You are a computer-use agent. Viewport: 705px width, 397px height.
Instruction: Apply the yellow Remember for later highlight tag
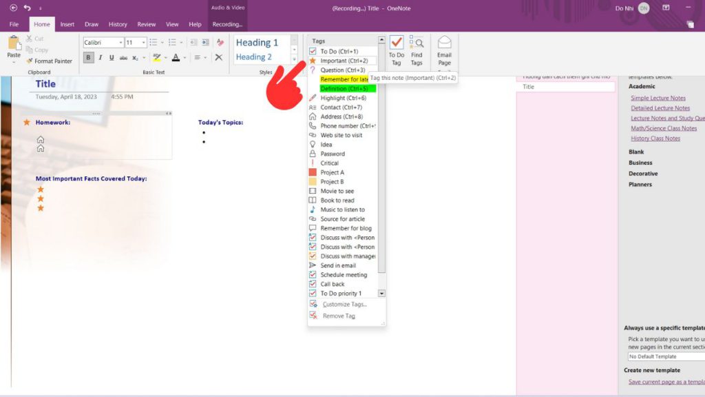tap(344, 79)
